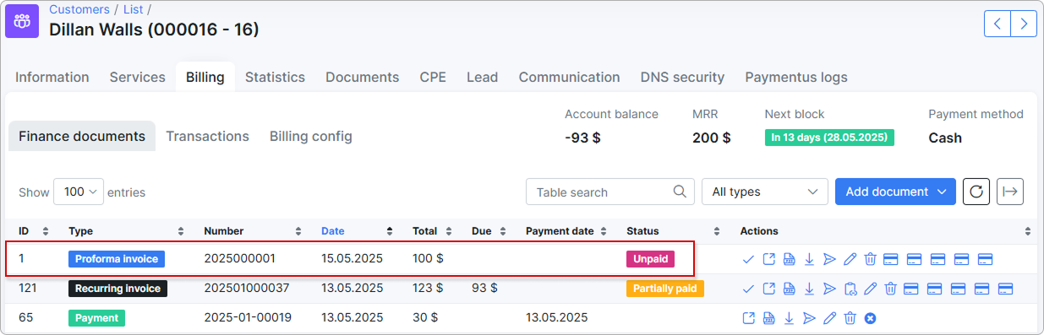Click the Partially paid status badge

pos(665,289)
